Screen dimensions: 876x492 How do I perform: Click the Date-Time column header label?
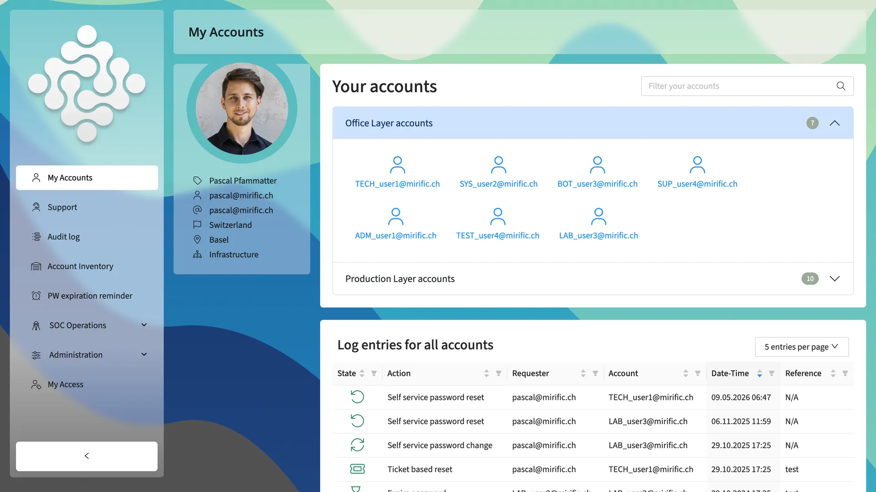click(730, 373)
